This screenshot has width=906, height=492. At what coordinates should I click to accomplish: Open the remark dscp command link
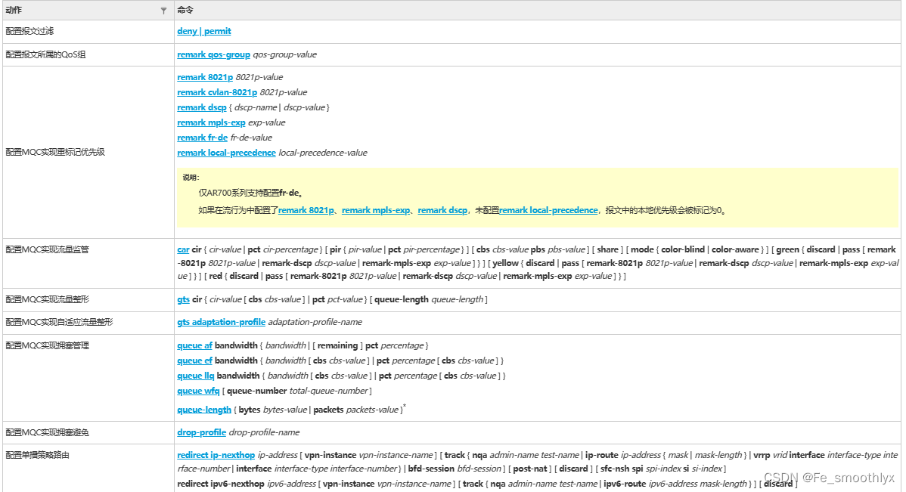pyautogui.click(x=202, y=107)
